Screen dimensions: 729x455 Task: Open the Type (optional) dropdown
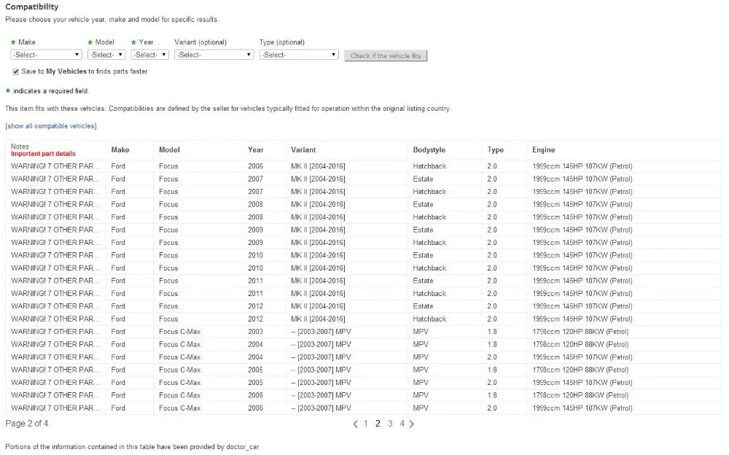[x=298, y=55]
